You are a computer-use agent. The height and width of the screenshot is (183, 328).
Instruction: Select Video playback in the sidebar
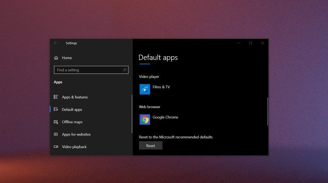74,147
